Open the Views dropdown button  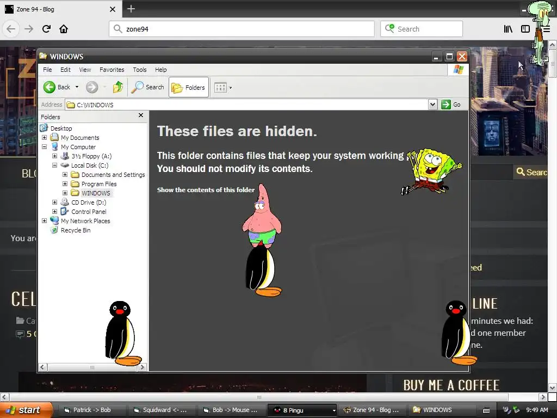coord(222,88)
